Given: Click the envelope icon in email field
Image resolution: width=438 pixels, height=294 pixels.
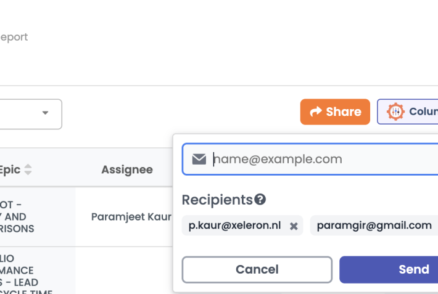Looking at the screenshot, I should pyautogui.click(x=199, y=160).
